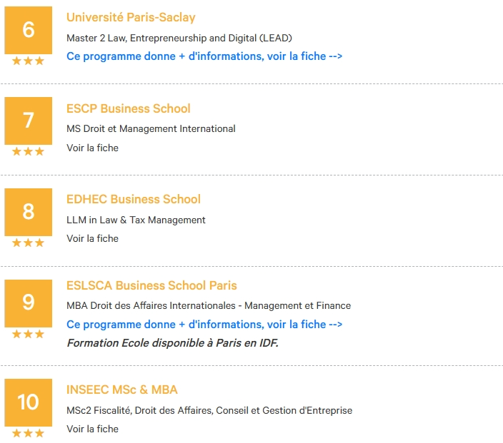Click the star rating under rank 6
This screenshot has height=443, width=503.
click(x=29, y=61)
